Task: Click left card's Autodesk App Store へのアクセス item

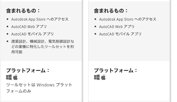Action: point(40,19)
